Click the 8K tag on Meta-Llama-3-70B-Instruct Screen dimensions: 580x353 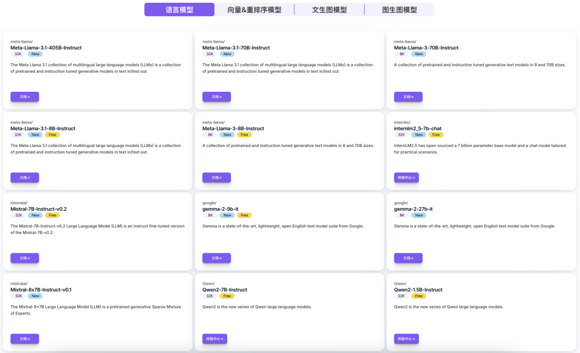click(402, 54)
